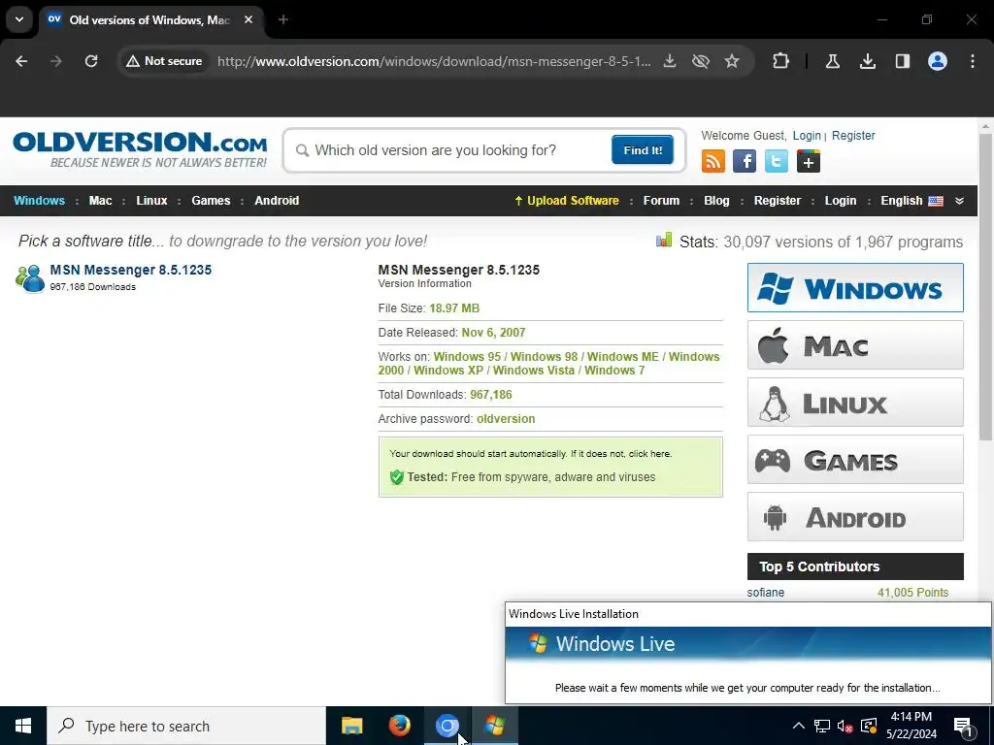Show hidden system tray icons

pos(799,726)
